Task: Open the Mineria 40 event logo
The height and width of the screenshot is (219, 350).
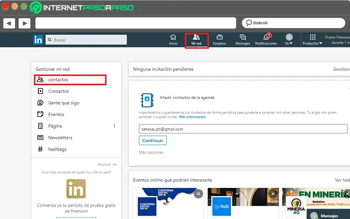Action: [296, 206]
